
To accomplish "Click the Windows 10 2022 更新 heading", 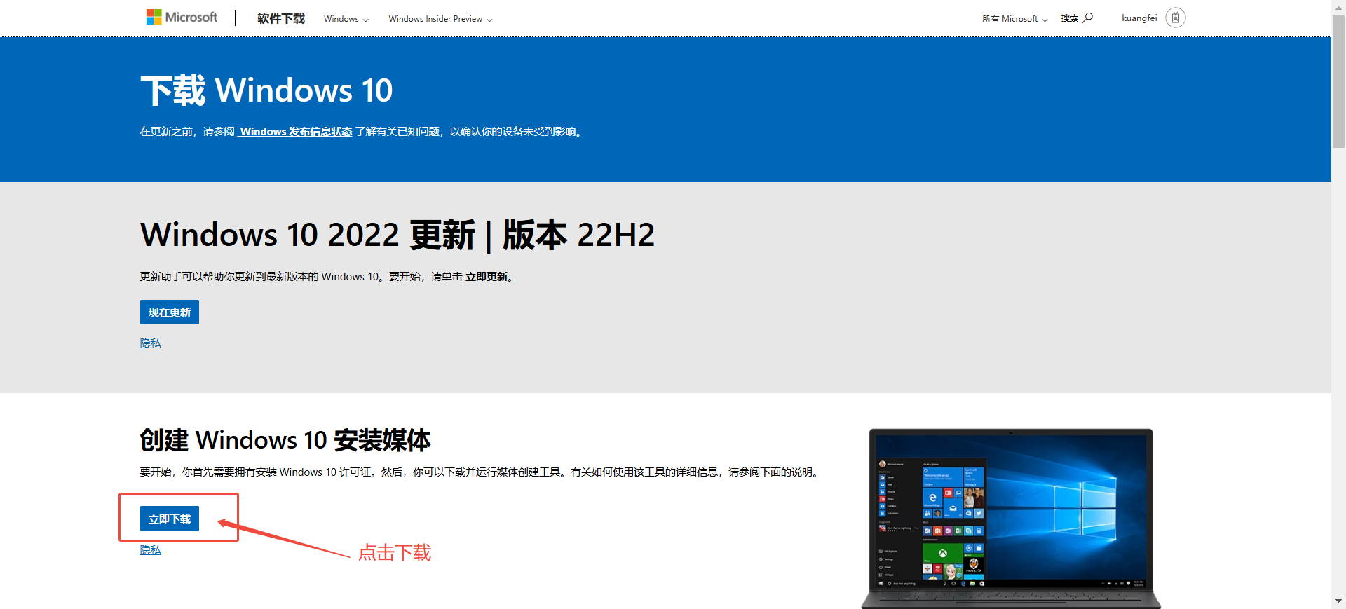I will point(397,235).
